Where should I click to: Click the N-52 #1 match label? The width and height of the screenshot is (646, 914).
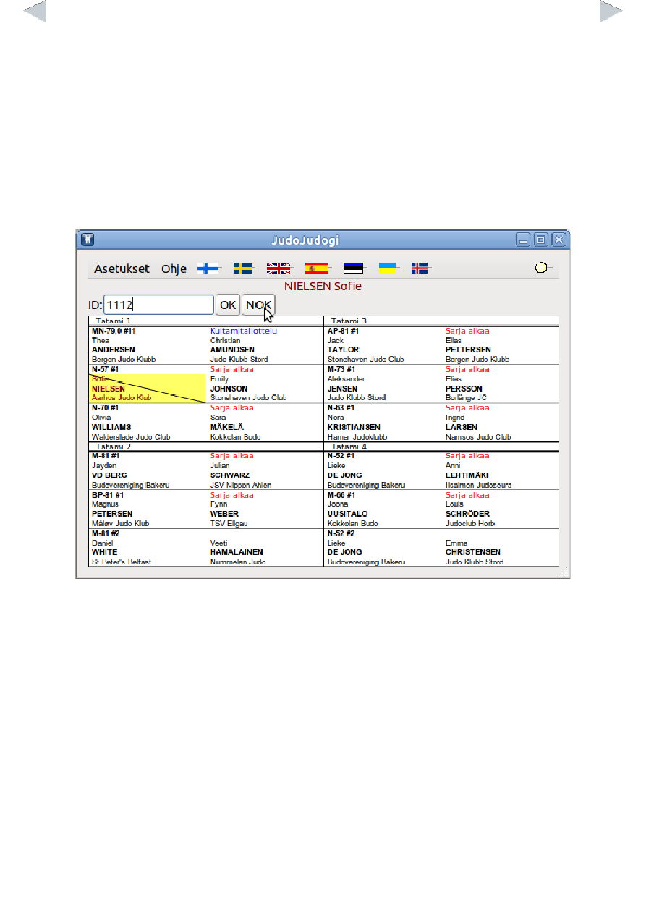[341, 456]
